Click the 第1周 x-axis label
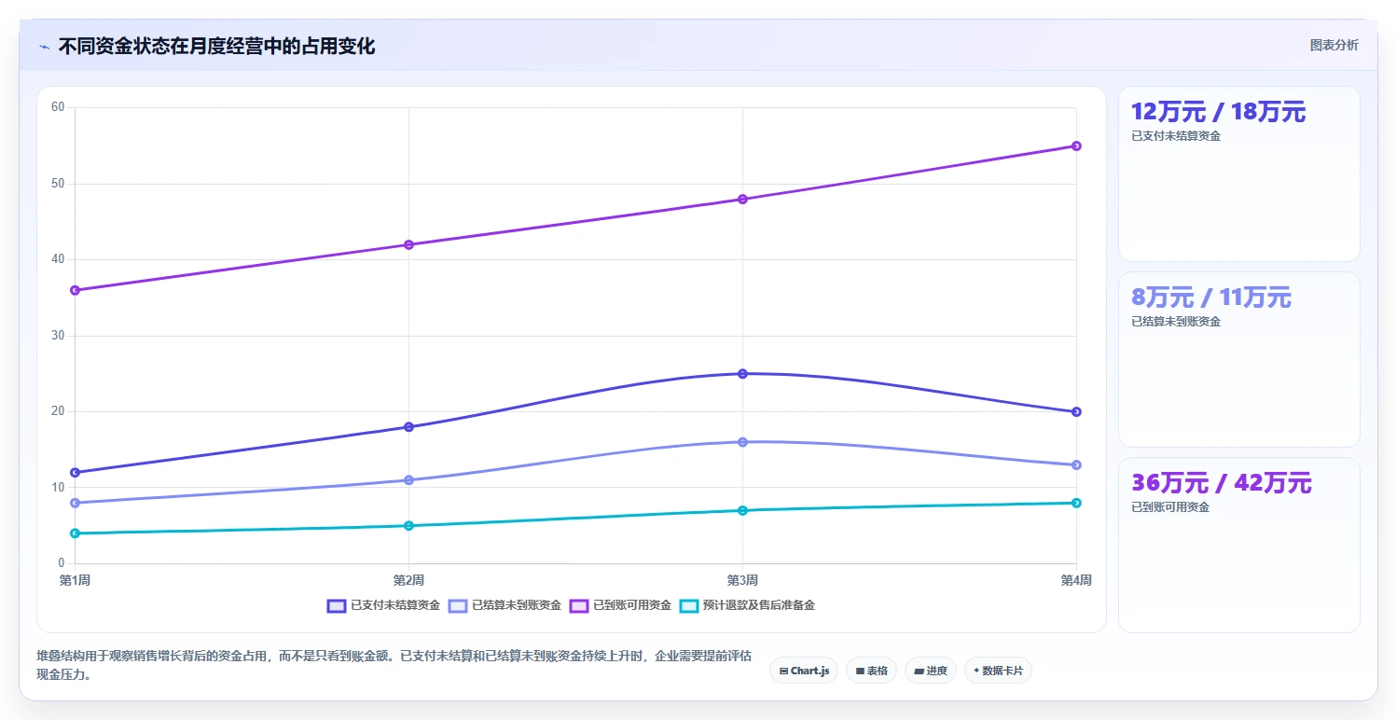This screenshot has width=1397, height=720. [x=75, y=580]
